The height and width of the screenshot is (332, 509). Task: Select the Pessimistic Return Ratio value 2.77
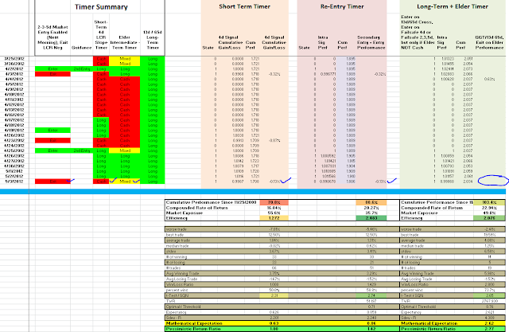click(x=489, y=329)
